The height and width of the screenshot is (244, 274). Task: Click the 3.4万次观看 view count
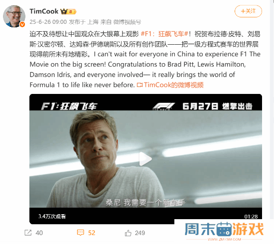pos(52,216)
